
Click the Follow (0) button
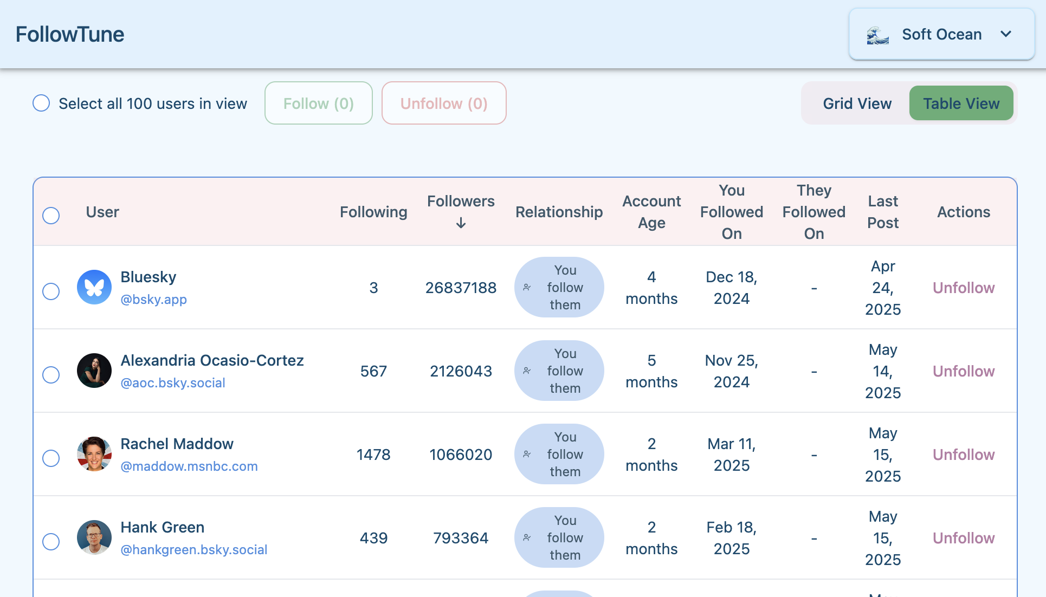click(319, 103)
